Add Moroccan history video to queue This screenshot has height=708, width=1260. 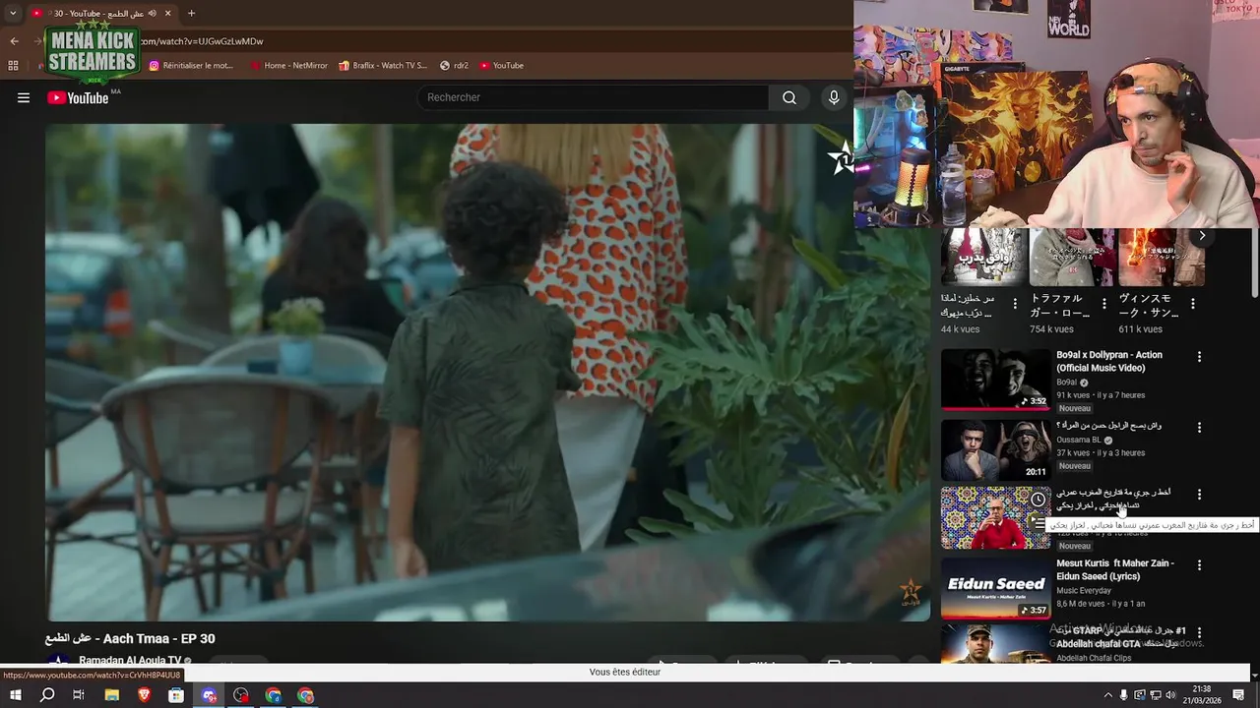[1038, 524]
